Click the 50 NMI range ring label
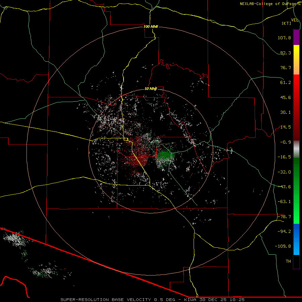Image resolution: width=302 pixels, height=302 pixels. tap(151, 89)
